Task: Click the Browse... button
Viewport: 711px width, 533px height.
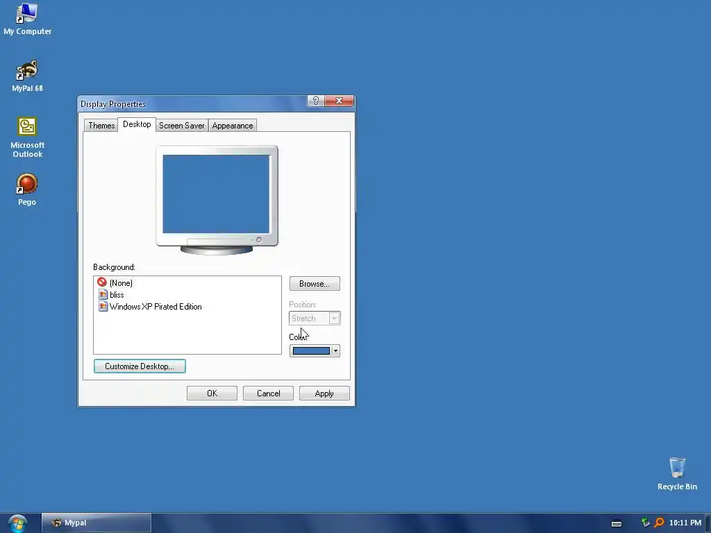Action: (x=315, y=284)
